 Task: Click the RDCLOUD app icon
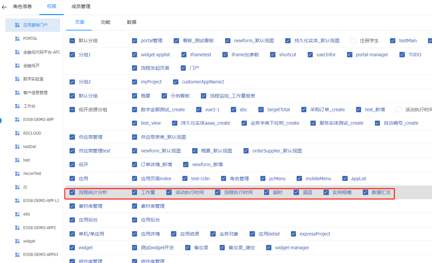pyautogui.click(x=17, y=133)
